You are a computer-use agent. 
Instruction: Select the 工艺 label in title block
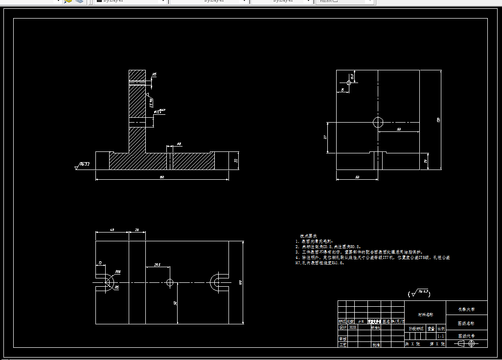tap(342, 345)
